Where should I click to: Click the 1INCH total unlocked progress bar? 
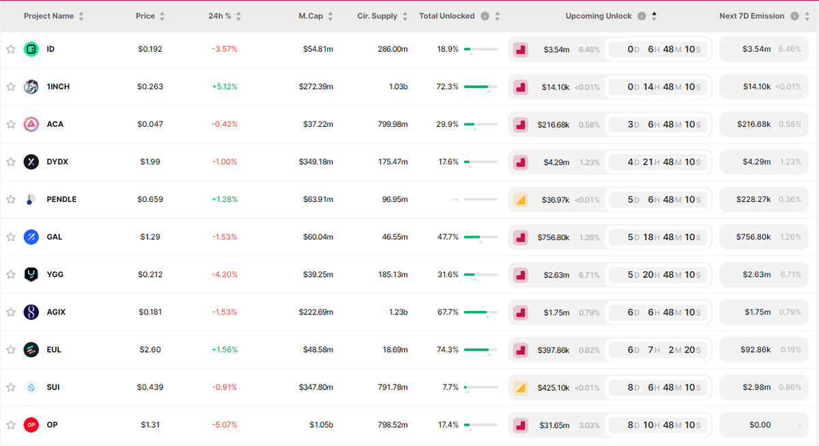(x=480, y=87)
